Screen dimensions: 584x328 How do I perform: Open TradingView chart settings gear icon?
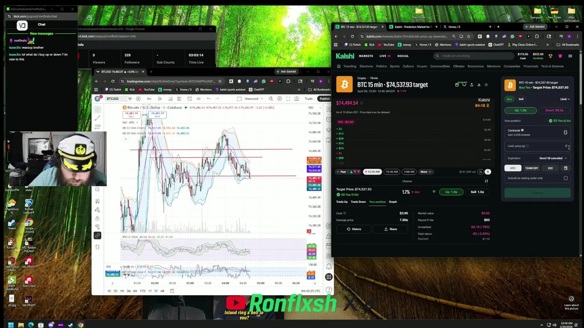(280, 99)
